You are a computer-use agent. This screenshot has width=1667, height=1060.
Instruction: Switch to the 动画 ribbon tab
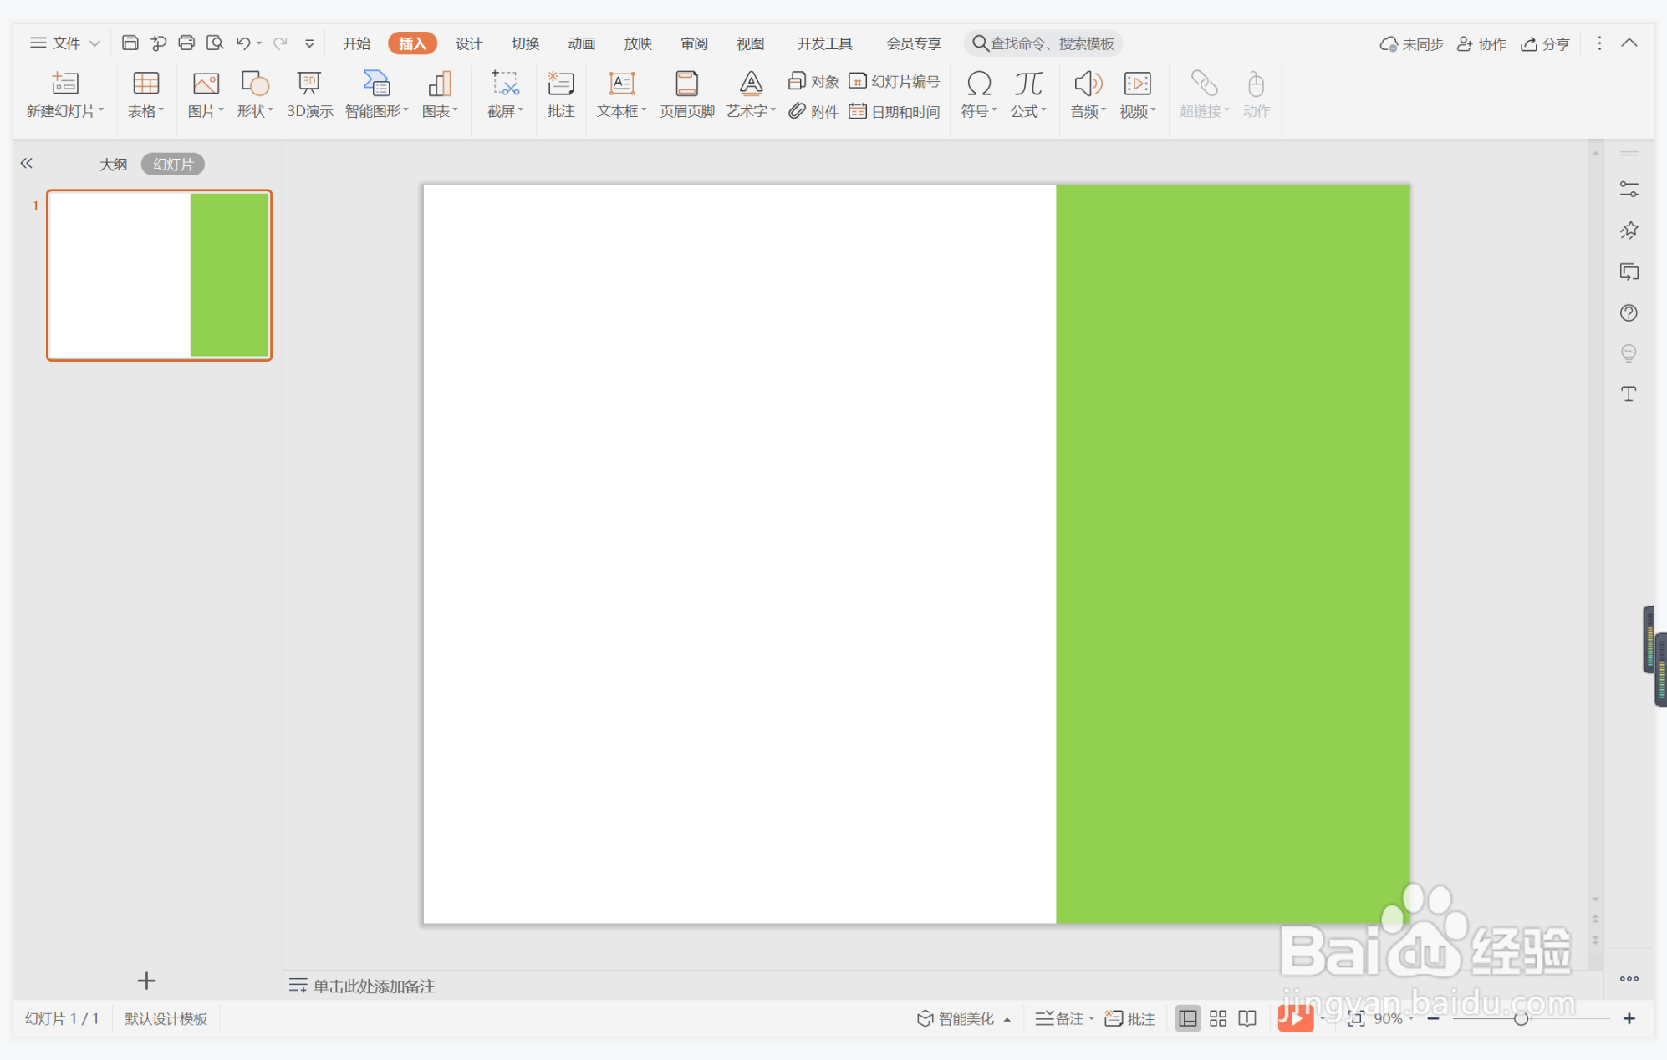click(x=581, y=43)
